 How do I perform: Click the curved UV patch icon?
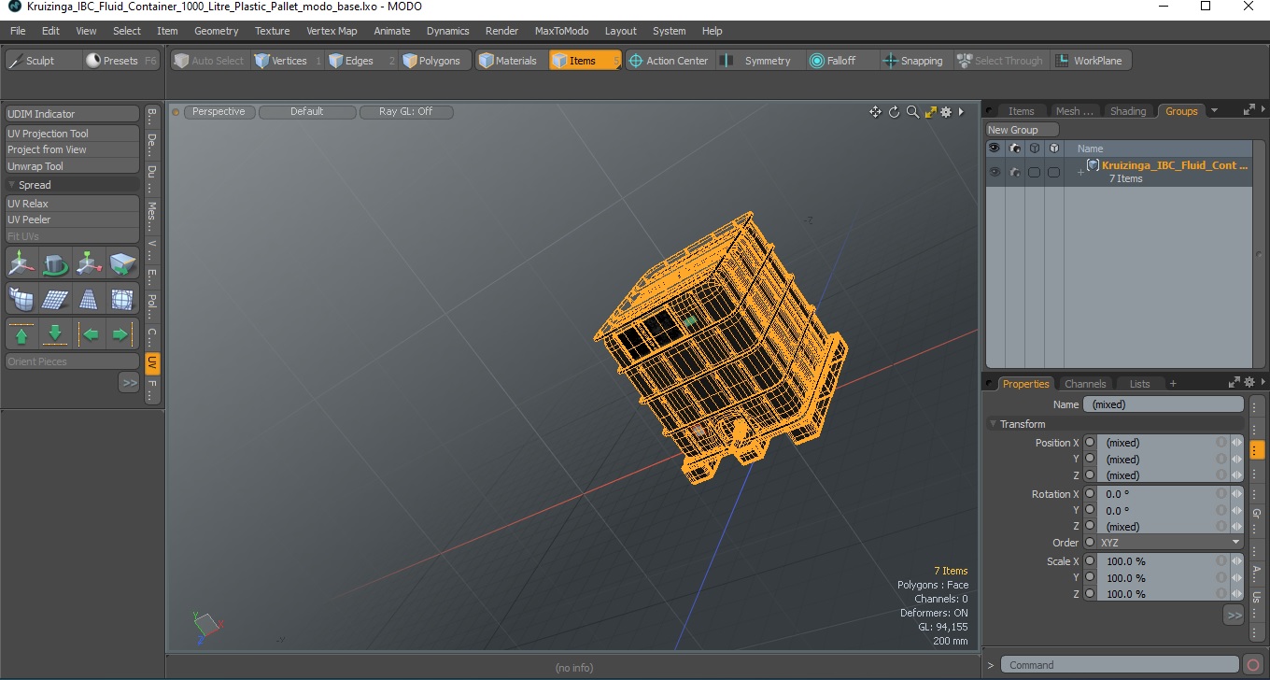point(21,299)
